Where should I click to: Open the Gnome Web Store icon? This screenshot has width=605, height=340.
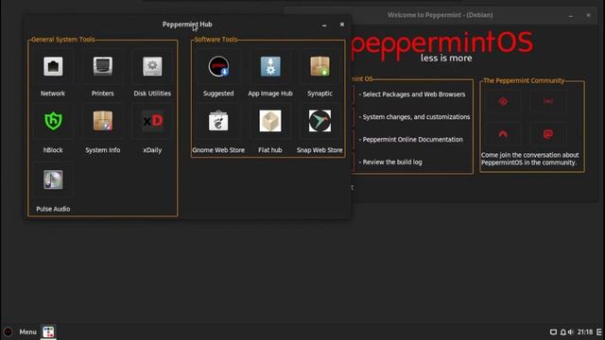218,121
